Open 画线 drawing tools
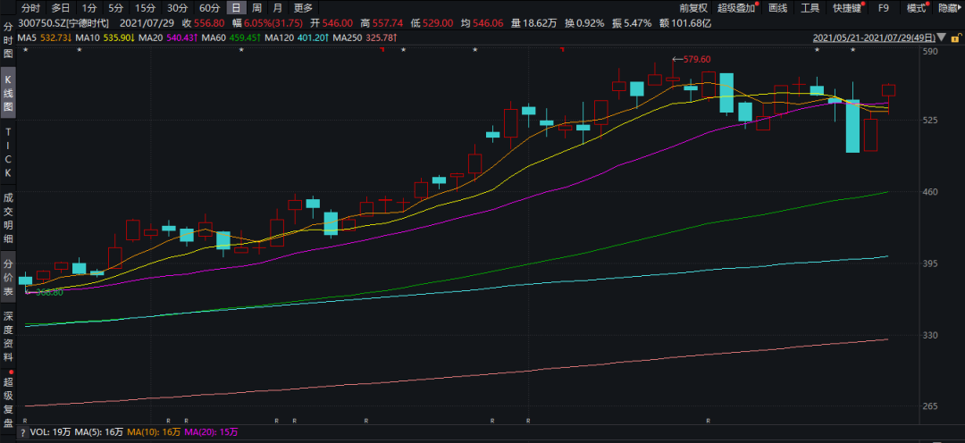 [x=778, y=8]
